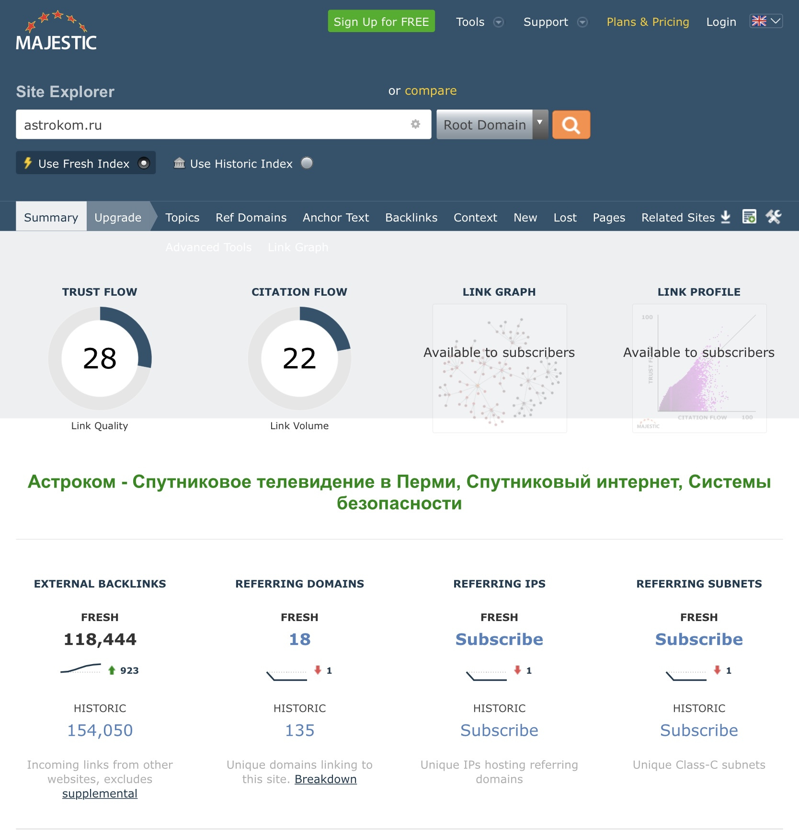799x833 pixels.
Task: Open the Topics tab
Action: click(x=183, y=218)
